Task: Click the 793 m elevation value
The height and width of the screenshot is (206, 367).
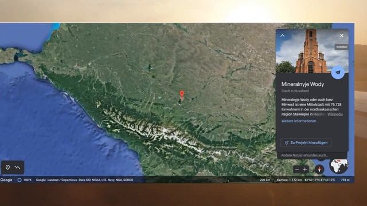Action: tap(345, 180)
